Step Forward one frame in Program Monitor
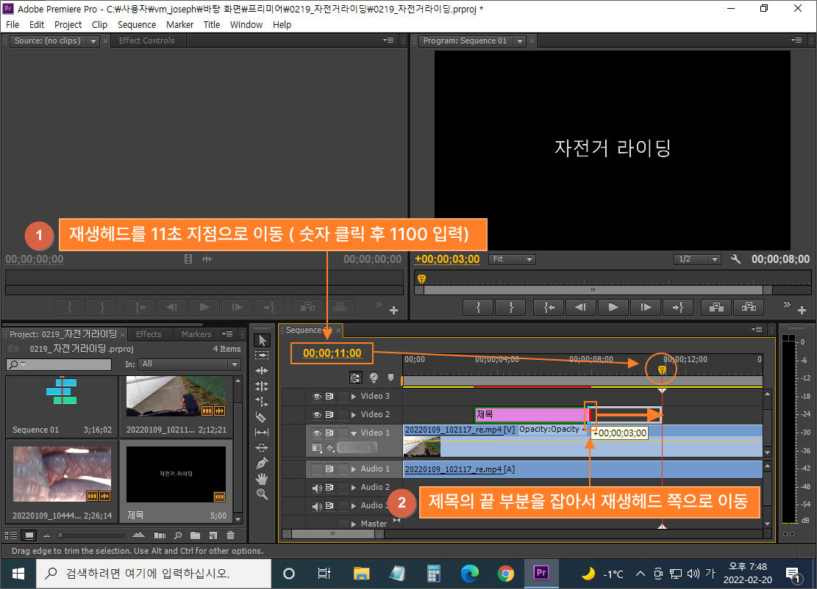Screen dimensions: 817x589 646,307
